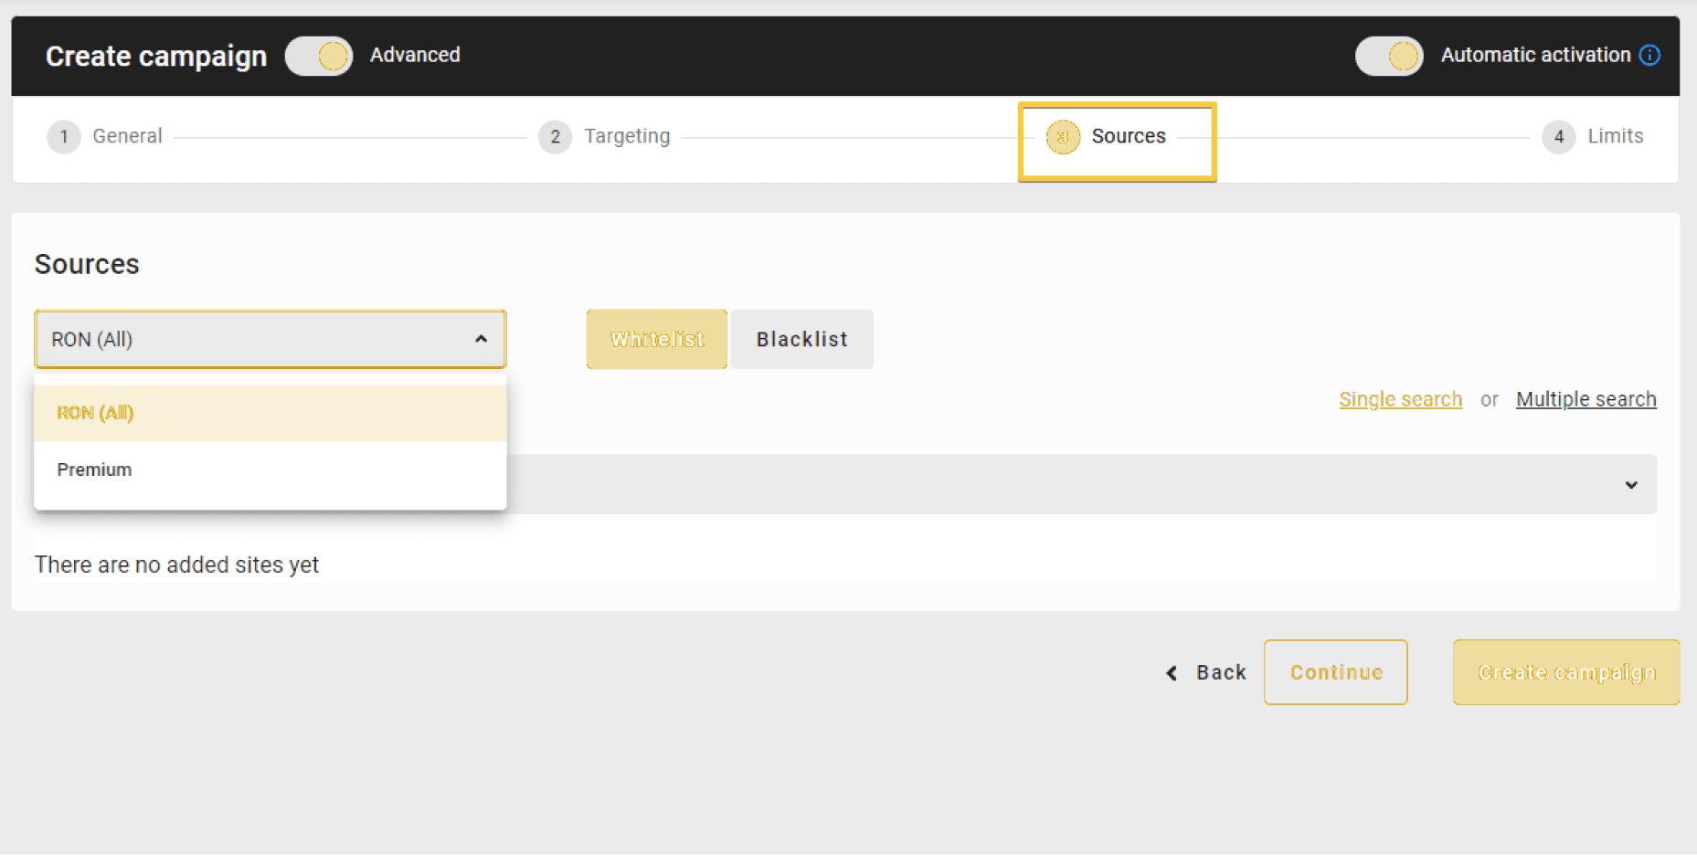
Task: Click the Back left arrow icon
Action: coord(1172,673)
